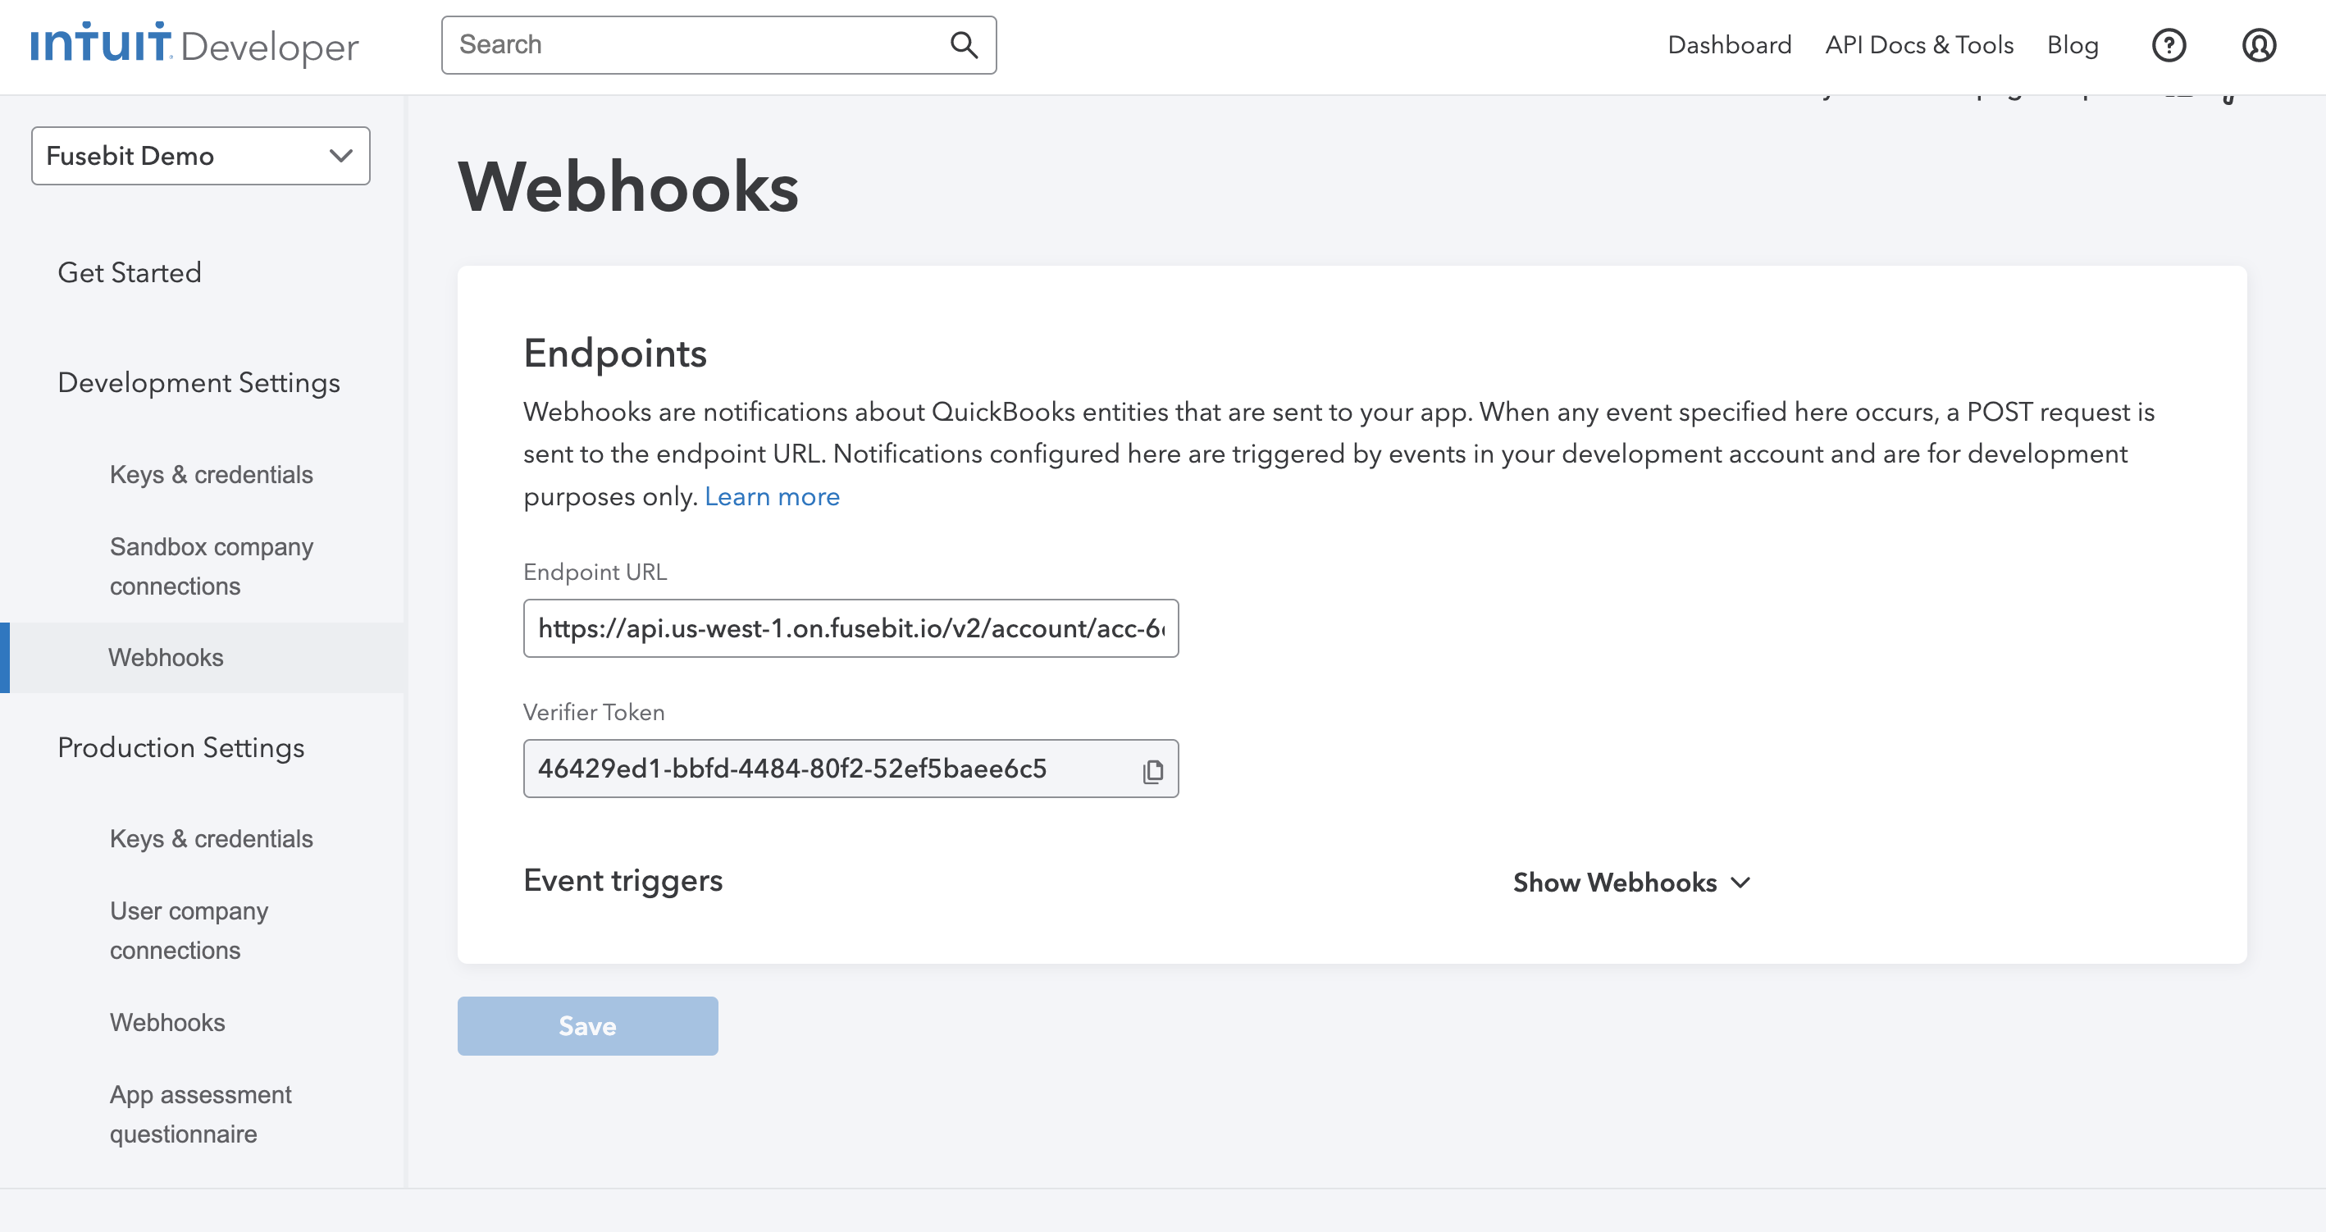2326x1232 pixels.
Task: Open Sandbox company connections
Action: pyautogui.click(x=212, y=566)
